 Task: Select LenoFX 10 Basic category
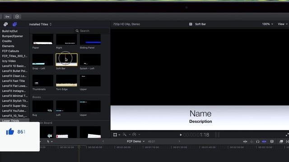[14, 66]
